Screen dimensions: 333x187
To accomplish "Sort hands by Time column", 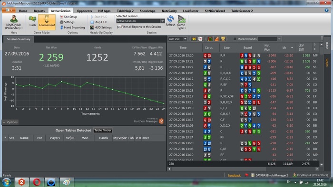I will 183,47.
